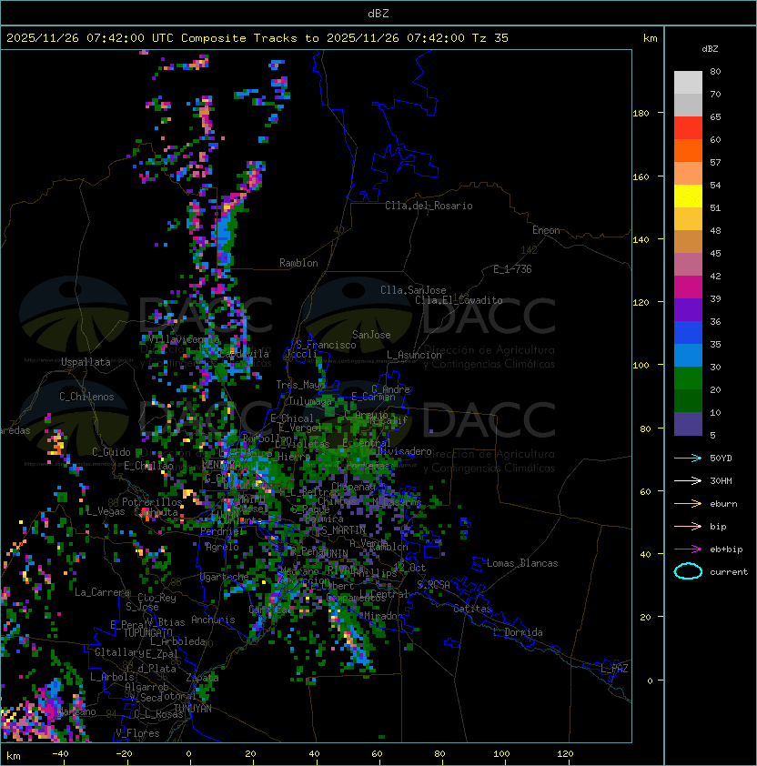Select the dark green swatch below 20 dBZ
The image size is (757, 766).
pos(688,400)
